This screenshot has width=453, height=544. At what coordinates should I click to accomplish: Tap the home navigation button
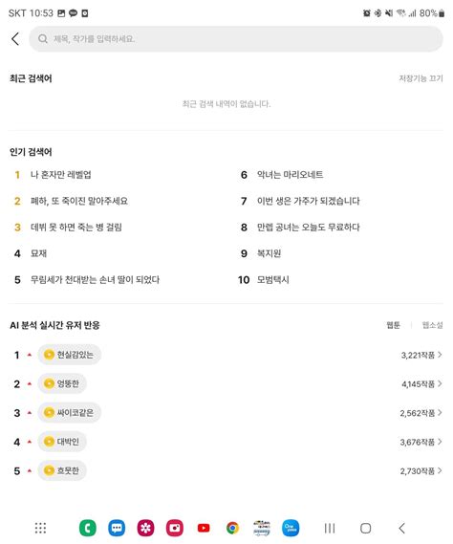(366, 529)
